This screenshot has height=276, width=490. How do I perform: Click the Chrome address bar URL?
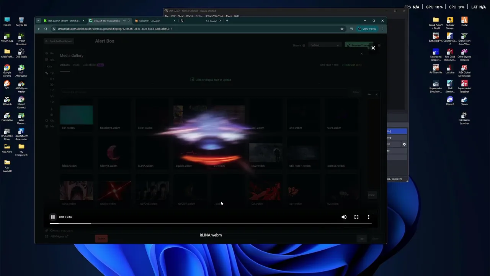click(x=115, y=29)
